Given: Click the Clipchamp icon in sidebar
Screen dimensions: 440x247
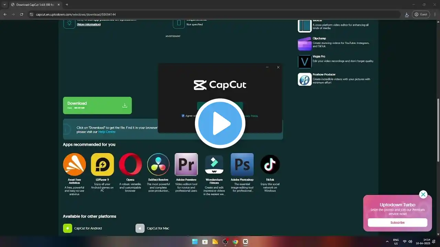Looking at the screenshot, I should point(305,44).
